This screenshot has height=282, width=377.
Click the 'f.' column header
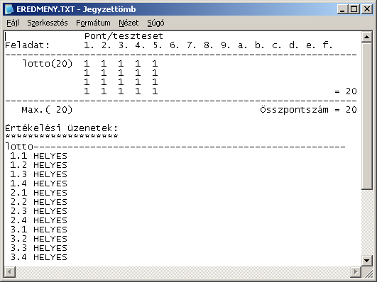pos(328,45)
